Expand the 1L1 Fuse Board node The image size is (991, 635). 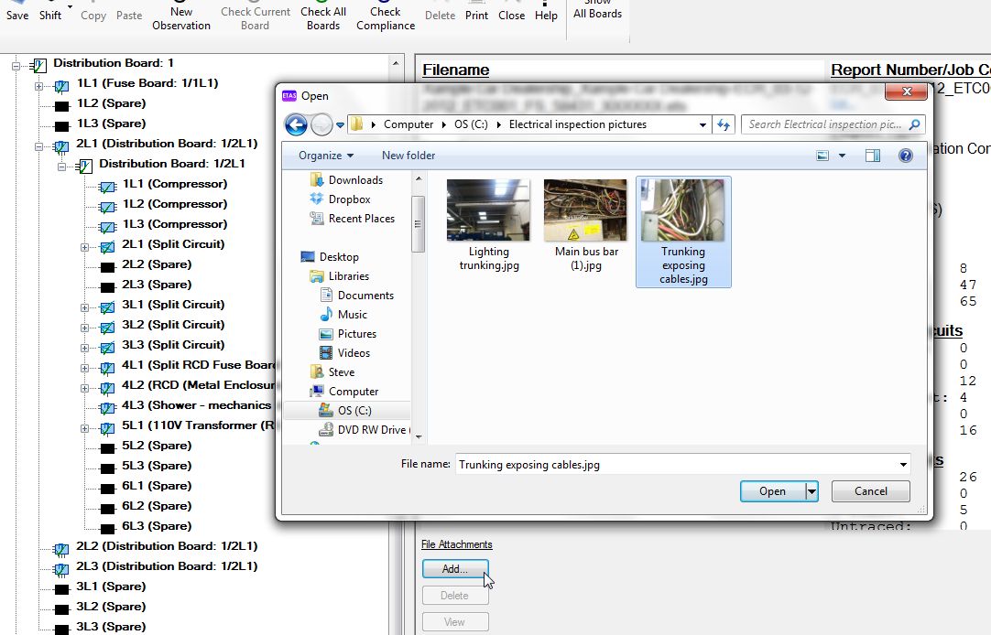[39, 86]
